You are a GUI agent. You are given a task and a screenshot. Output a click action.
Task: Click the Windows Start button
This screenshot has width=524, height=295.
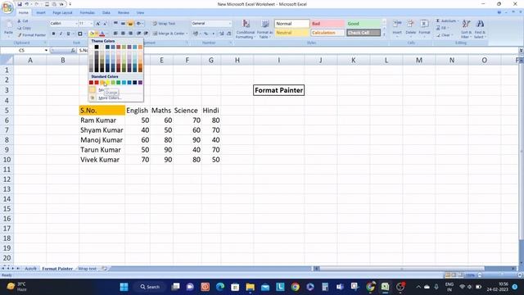(x=124, y=287)
